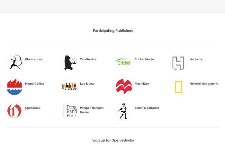Click the Macmillan publisher name
The width and height of the screenshot is (225, 147).
pos(142,84)
